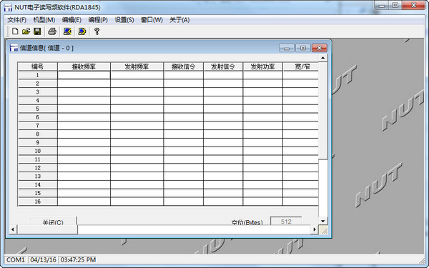The height and width of the screenshot is (268, 429).
Task: Click the vertical scrollbar thumb
Action: (x=323, y=111)
